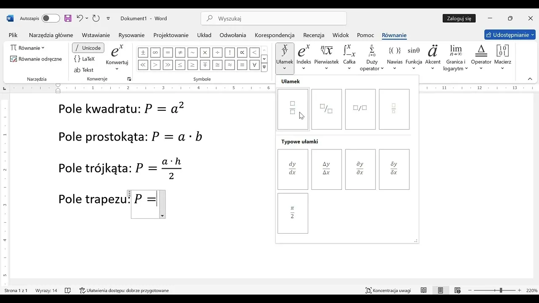Choose the dy/dx common fraction
Image resolution: width=539 pixels, height=303 pixels.
pyautogui.click(x=293, y=169)
